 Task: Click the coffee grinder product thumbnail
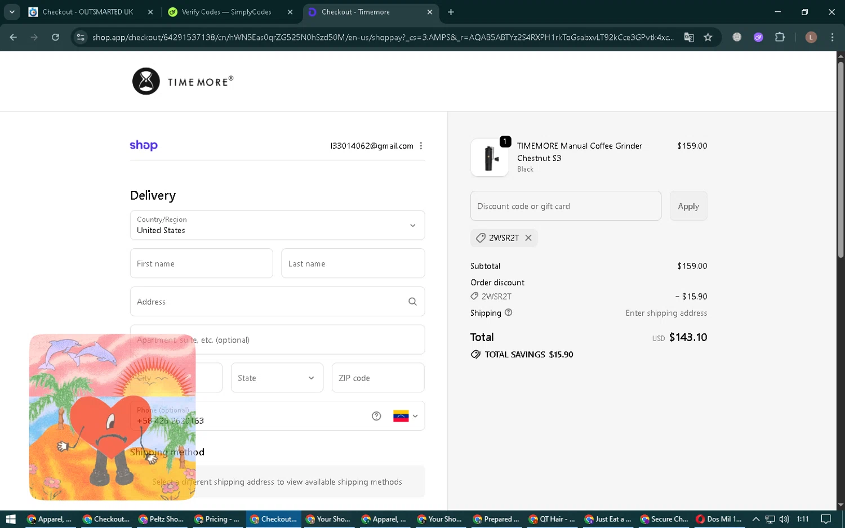(x=490, y=158)
